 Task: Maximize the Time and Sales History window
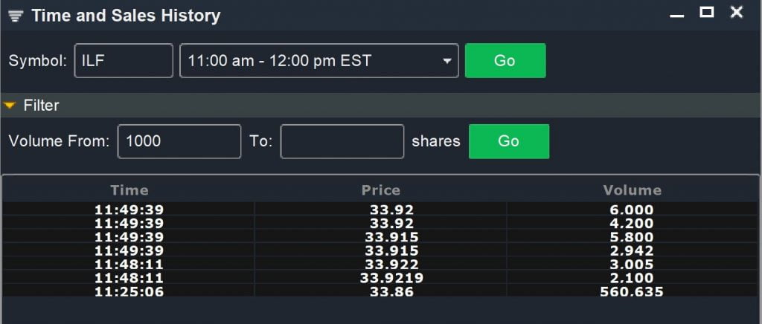pos(707,12)
